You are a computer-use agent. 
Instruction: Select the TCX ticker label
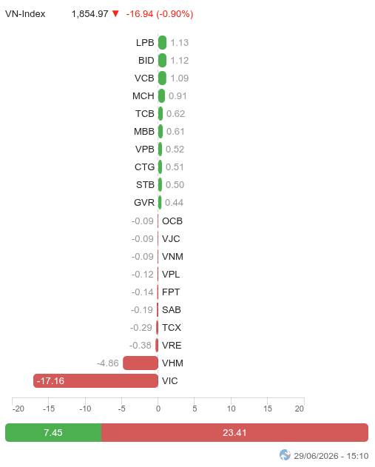tap(172, 328)
